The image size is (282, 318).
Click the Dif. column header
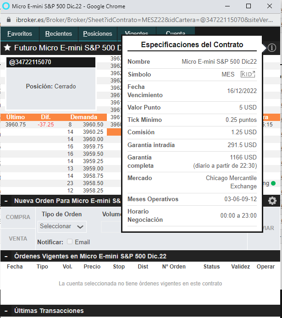[x=46, y=117]
